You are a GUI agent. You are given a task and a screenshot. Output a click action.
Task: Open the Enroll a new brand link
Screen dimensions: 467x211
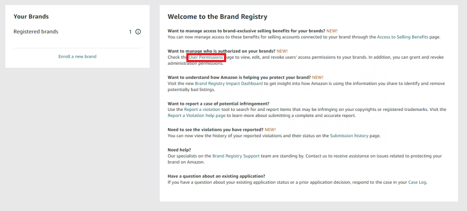pyautogui.click(x=77, y=57)
